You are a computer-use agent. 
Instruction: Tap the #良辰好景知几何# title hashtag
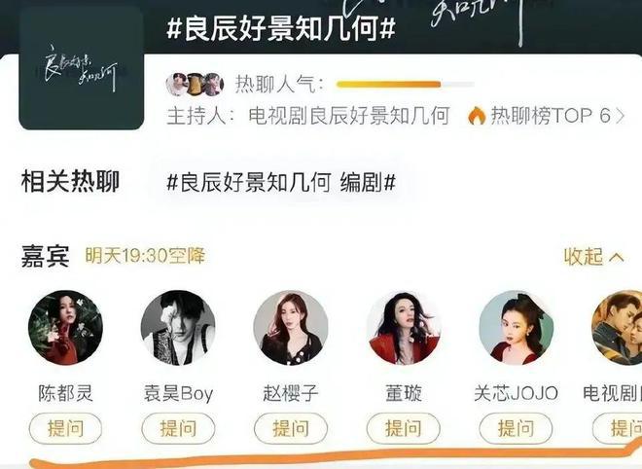(x=281, y=29)
